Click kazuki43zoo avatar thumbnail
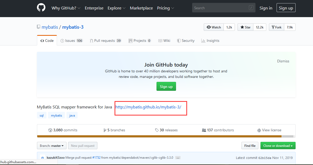Image resolution: width=313 pixels, height=165 pixels. coord(42,158)
